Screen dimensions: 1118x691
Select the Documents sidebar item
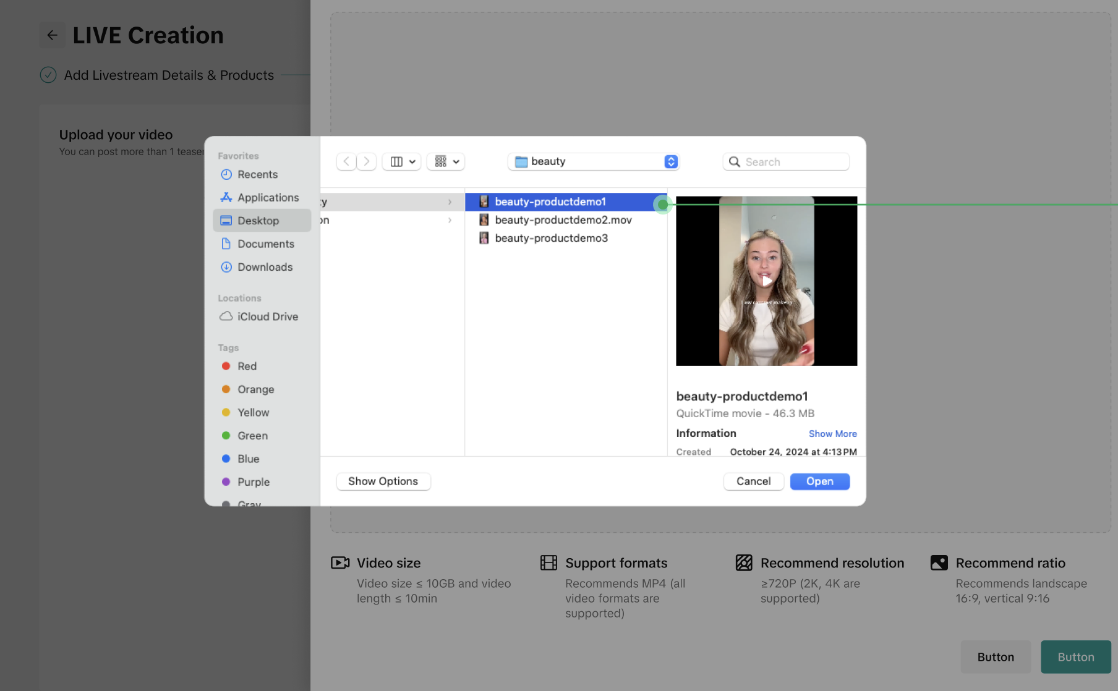265,244
